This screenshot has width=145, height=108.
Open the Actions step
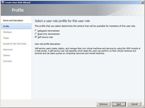pos(7,55)
